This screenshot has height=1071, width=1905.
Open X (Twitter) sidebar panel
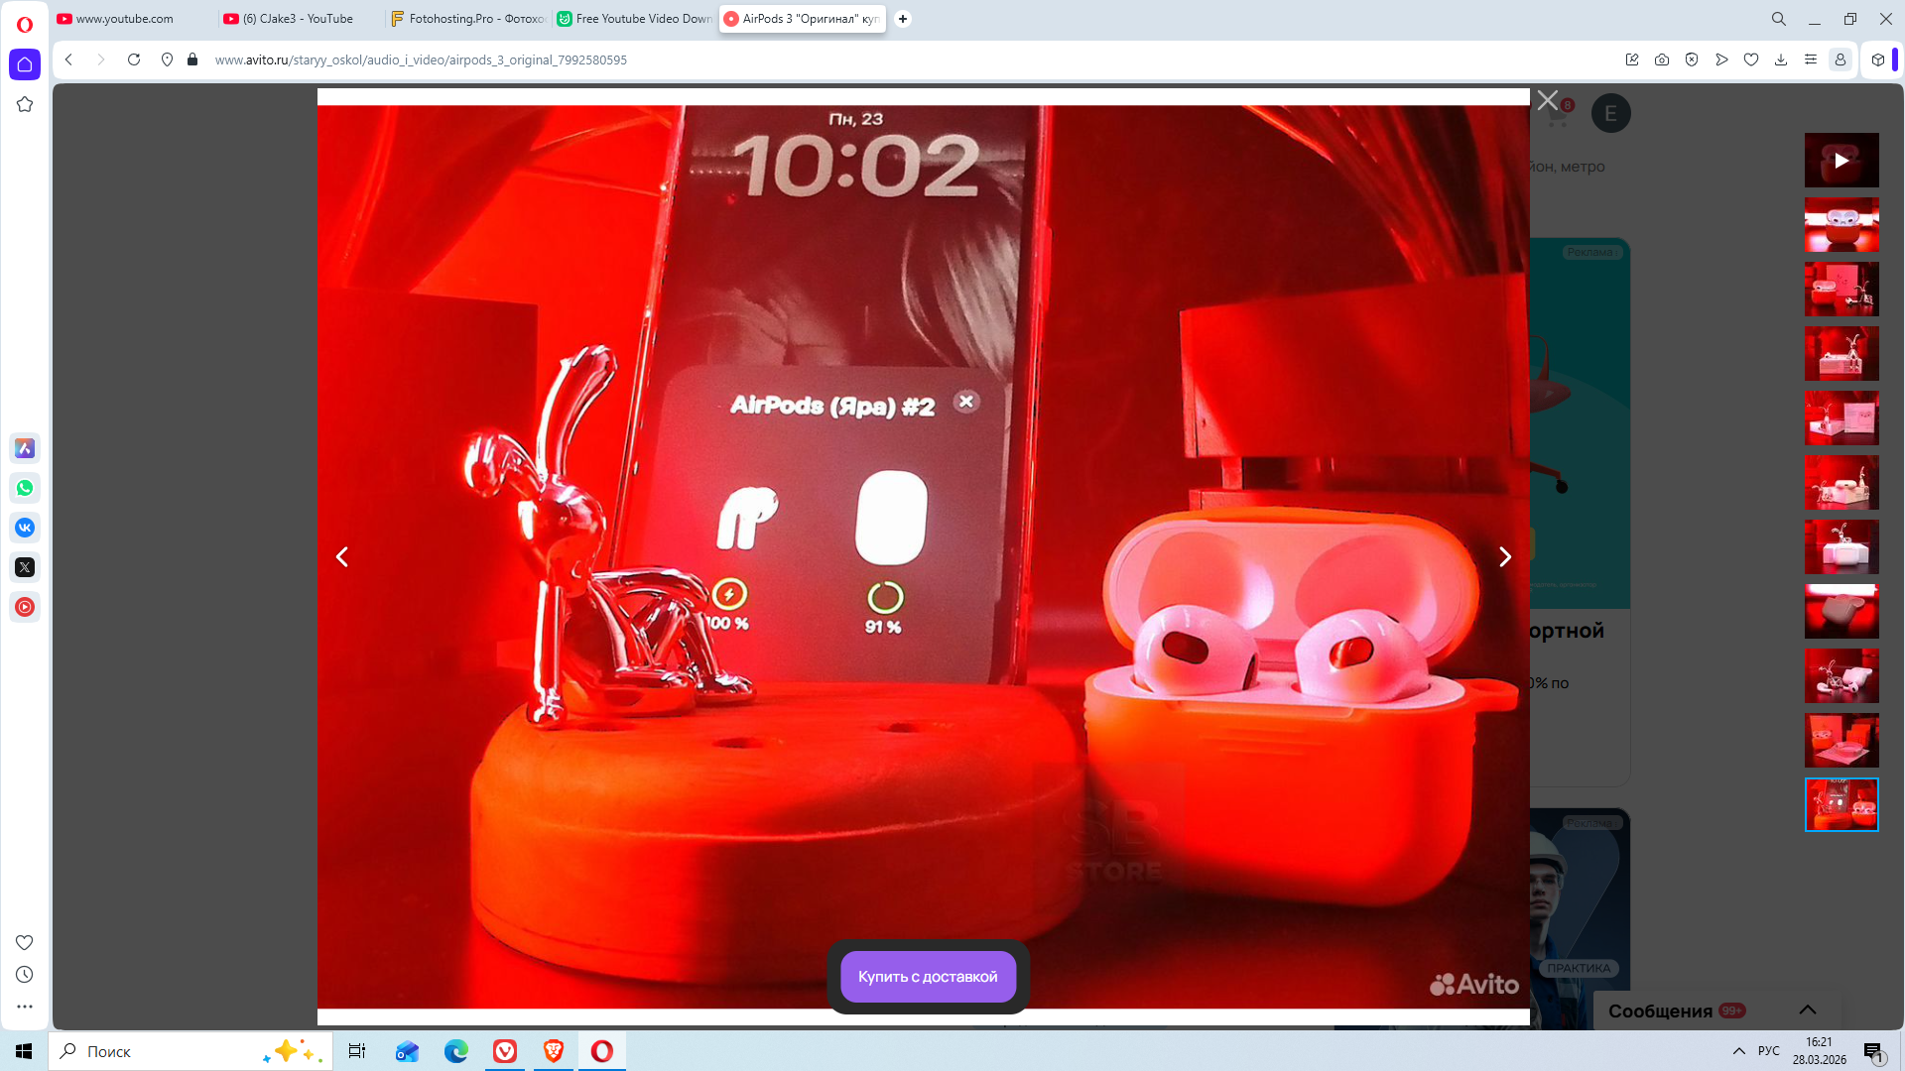[x=25, y=567]
